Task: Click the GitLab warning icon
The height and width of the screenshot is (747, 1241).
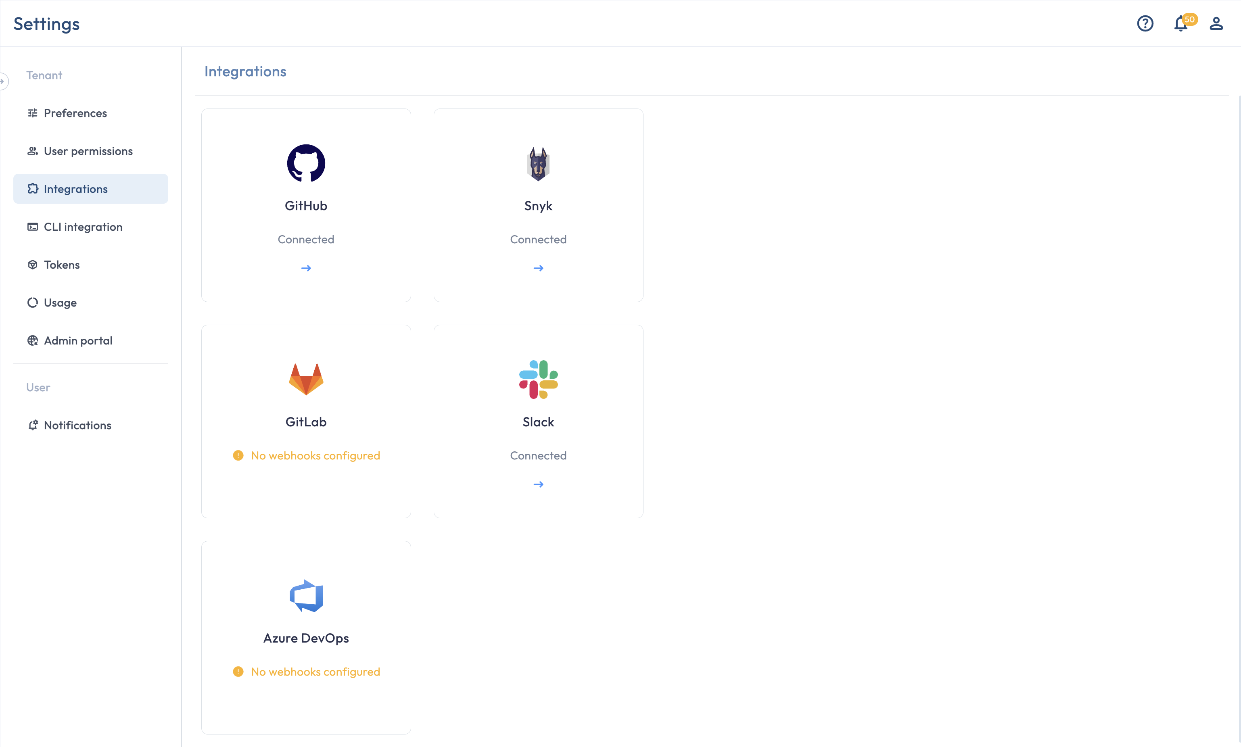Action: 238,455
